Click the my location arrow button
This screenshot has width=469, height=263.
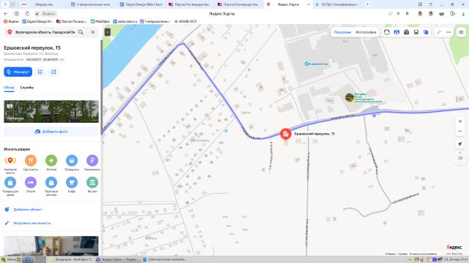pos(460,144)
